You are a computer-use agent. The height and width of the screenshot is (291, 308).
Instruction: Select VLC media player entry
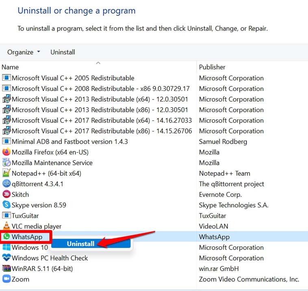[x=37, y=226]
